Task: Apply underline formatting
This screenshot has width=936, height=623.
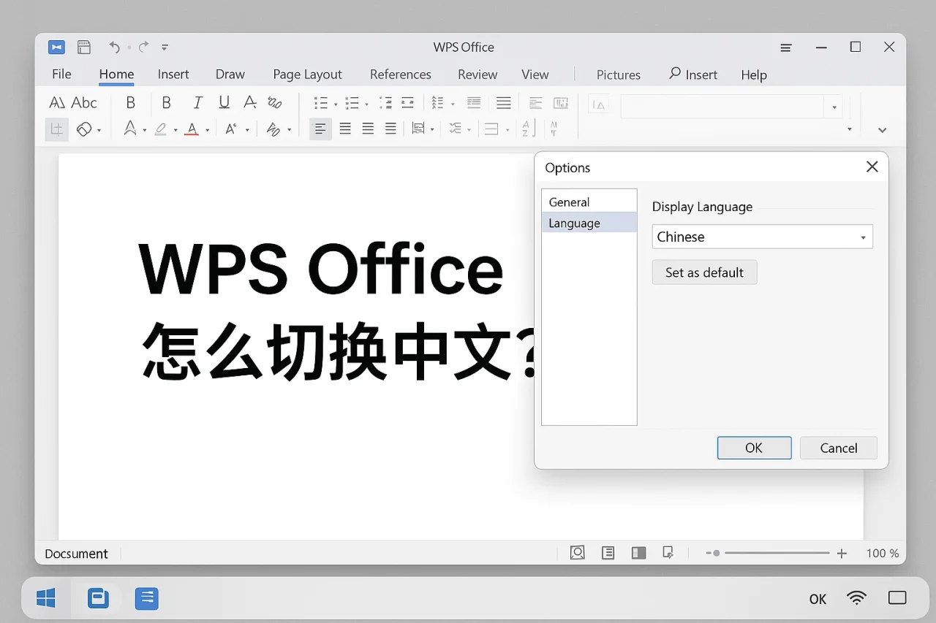Action: (224, 102)
